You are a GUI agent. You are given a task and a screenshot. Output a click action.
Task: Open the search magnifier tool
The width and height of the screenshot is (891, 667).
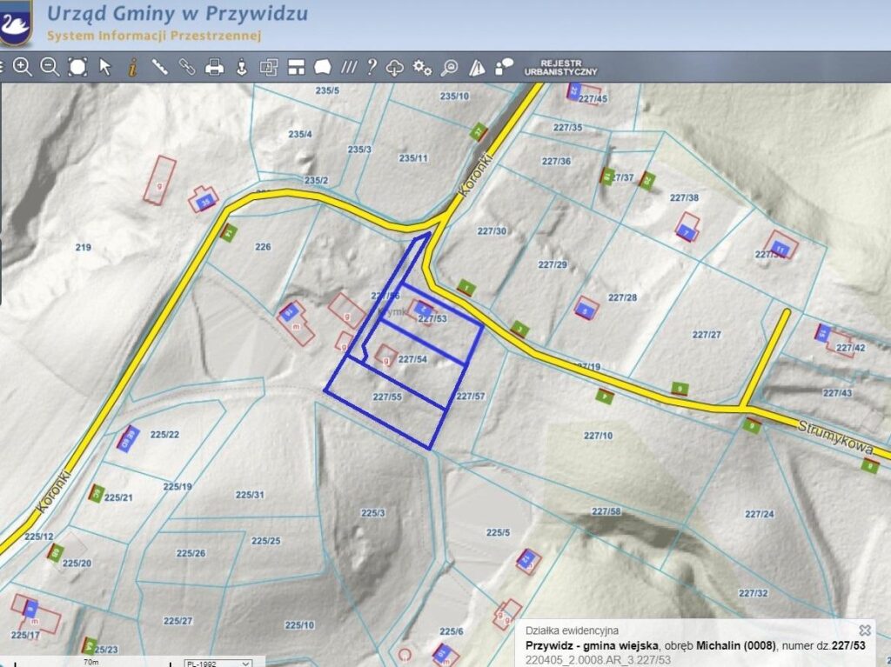[x=450, y=68]
